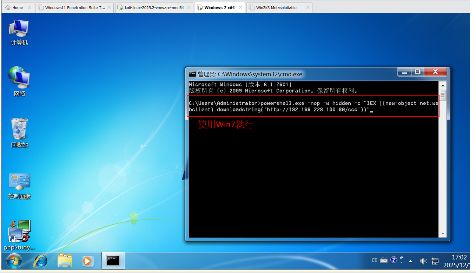Click the cmd title text 管理员
This screenshot has height=273, width=476.
206,74
